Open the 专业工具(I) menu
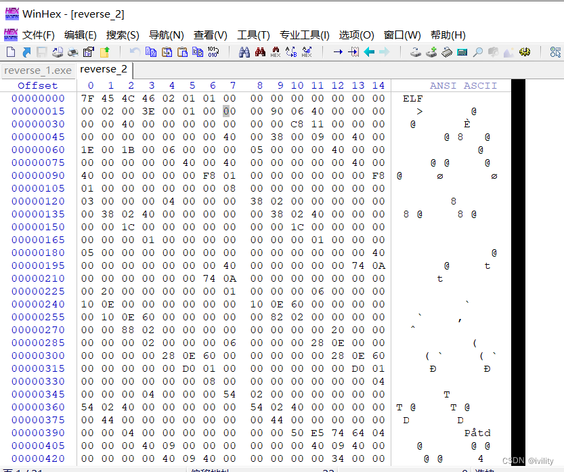The height and width of the screenshot is (472, 564). (304, 35)
